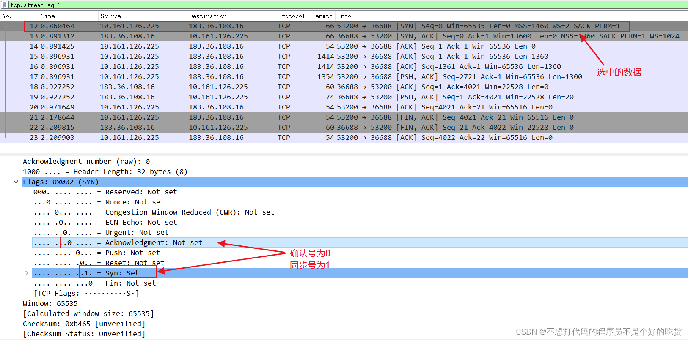Select packet 18 ACK with Ack=4021

(344, 87)
